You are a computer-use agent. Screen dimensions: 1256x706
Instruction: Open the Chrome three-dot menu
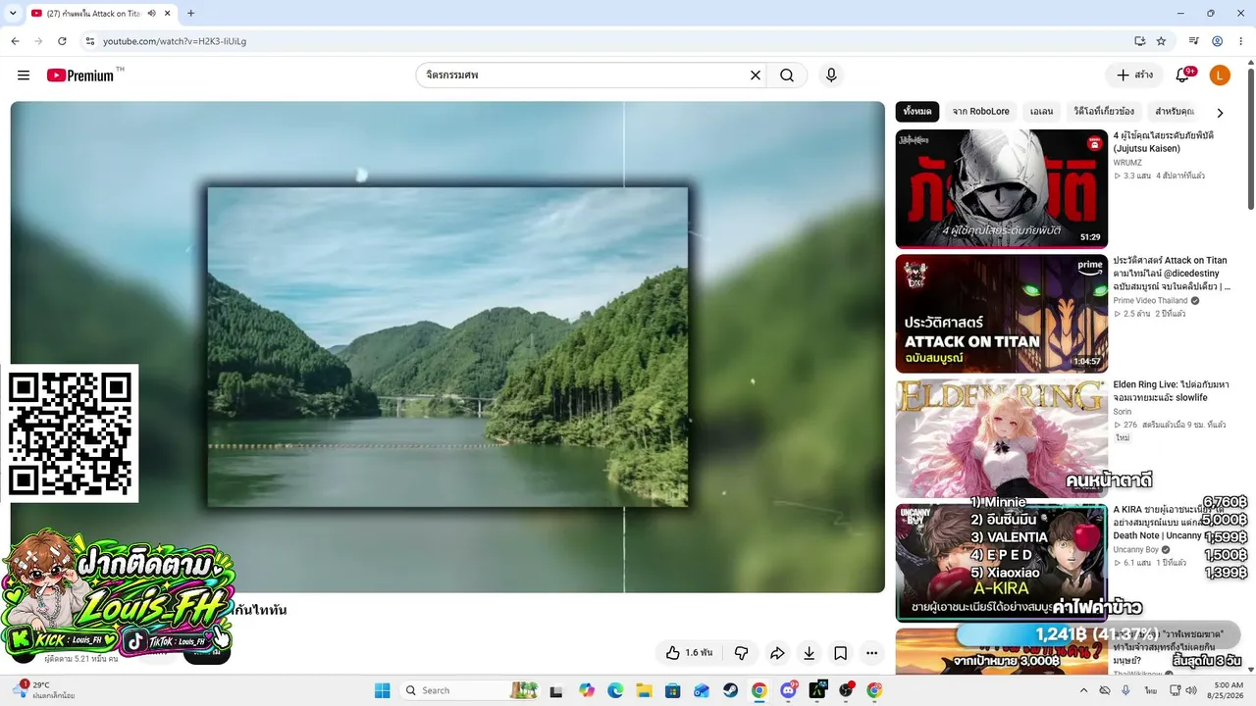click(x=1240, y=41)
